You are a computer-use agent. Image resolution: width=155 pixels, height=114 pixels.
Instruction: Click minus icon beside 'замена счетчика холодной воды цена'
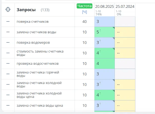click(x=8, y=95)
